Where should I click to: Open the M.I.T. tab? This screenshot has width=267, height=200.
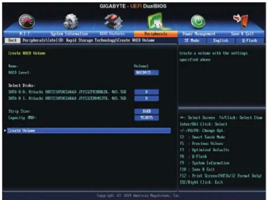[26, 34]
